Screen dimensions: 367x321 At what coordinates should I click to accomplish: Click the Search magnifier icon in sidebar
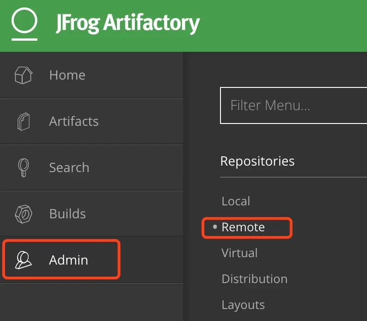click(23, 167)
